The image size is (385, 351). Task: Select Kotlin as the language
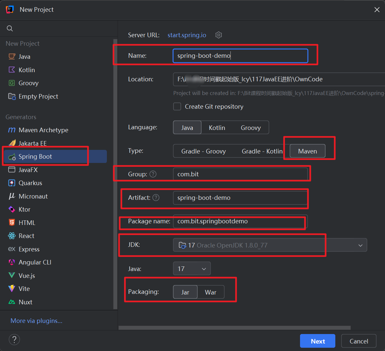tap(217, 128)
